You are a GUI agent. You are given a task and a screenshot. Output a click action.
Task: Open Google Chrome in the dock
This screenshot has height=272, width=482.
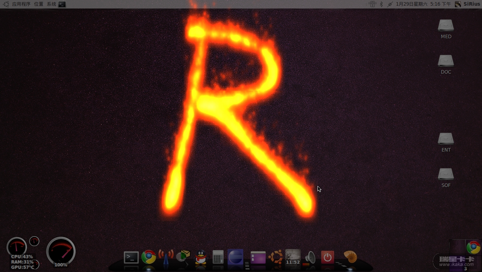point(149,257)
